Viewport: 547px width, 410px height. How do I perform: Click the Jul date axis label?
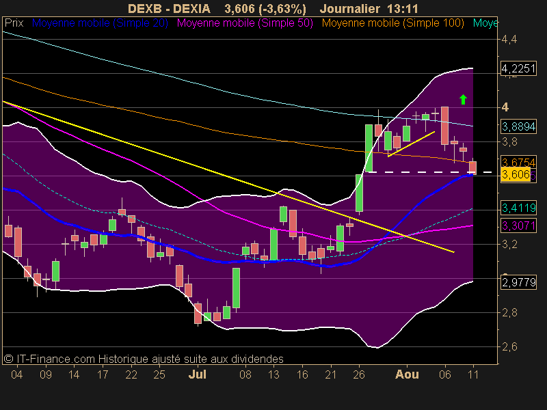point(198,374)
